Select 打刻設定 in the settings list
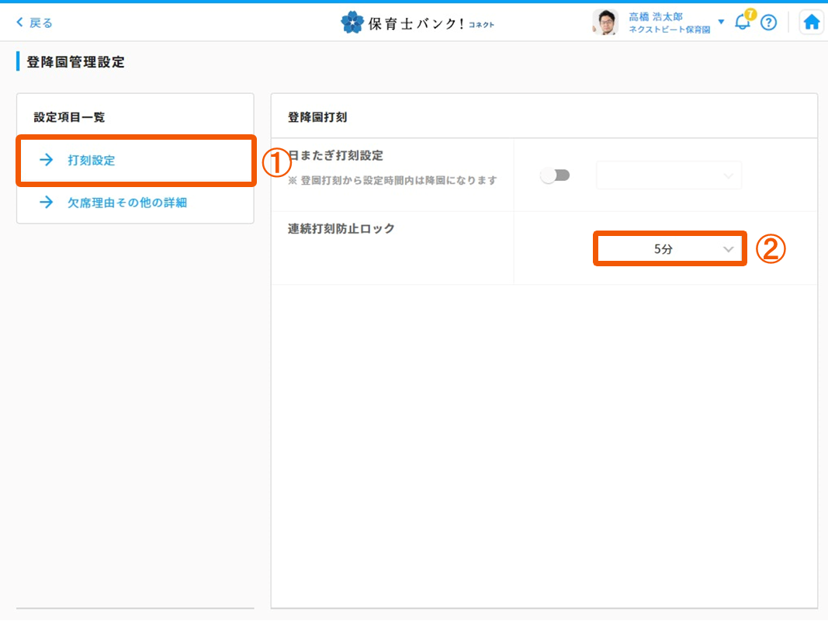Screen dimensions: 828x621 [92, 161]
